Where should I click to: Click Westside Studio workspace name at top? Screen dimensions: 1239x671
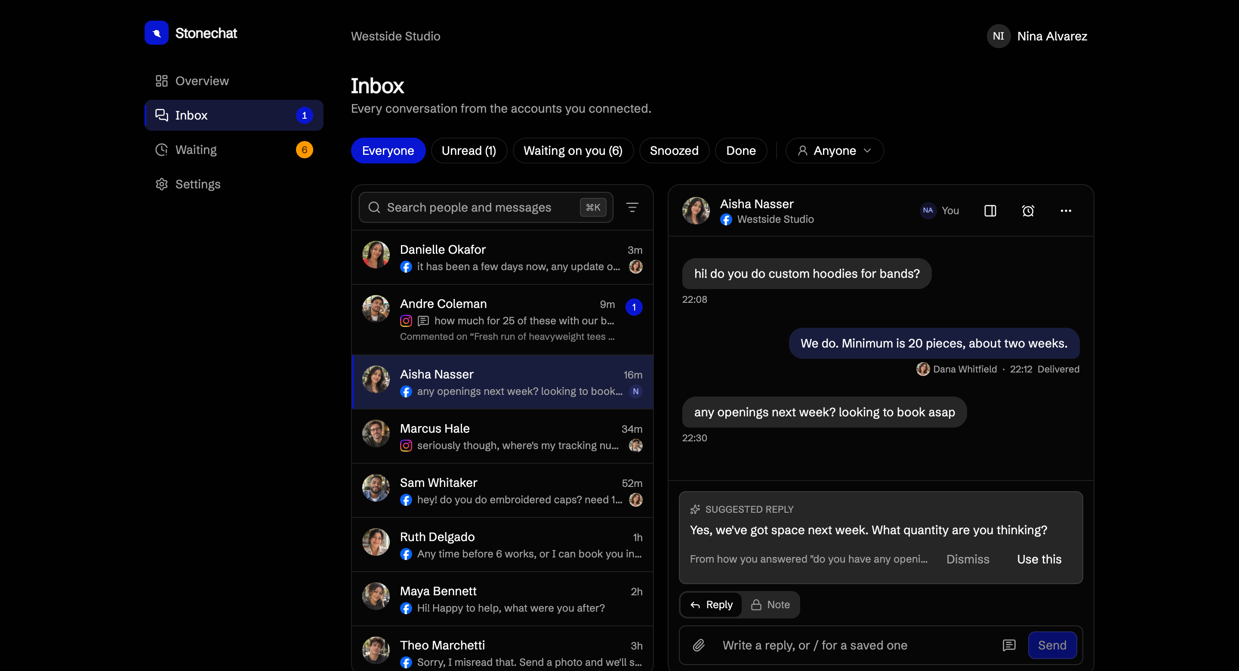click(395, 36)
